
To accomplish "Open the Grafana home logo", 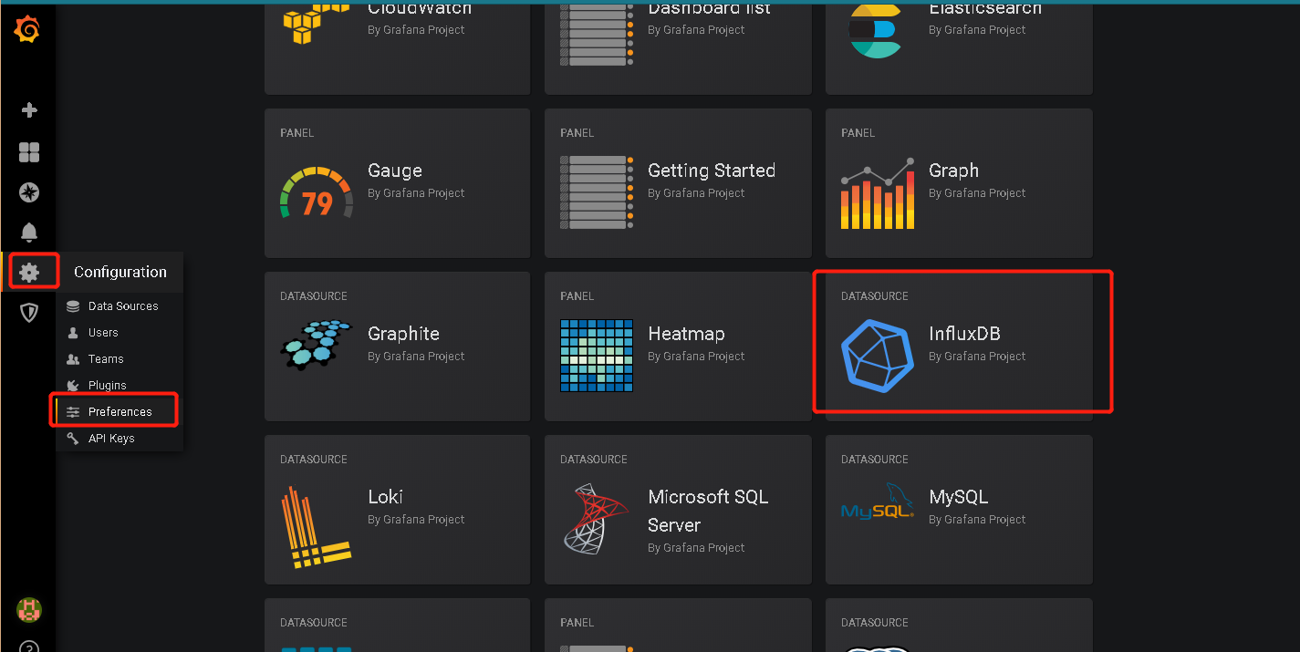I will click(x=28, y=30).
